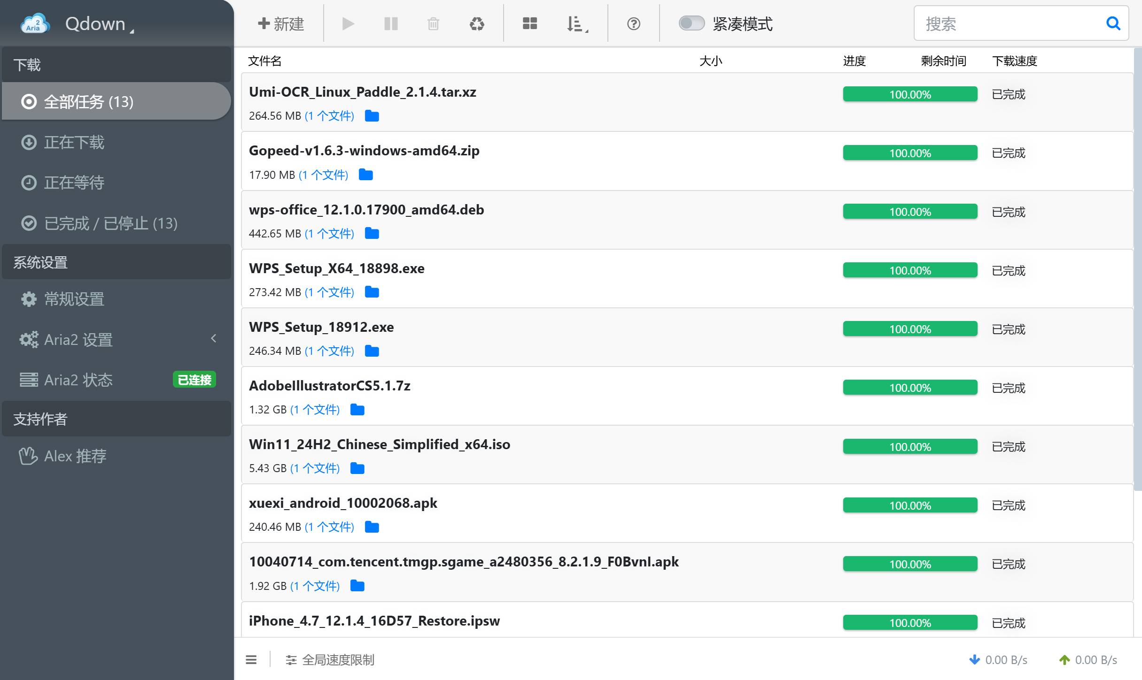Open folder for xuexi_android_10002068.apk

pos(372,527)
